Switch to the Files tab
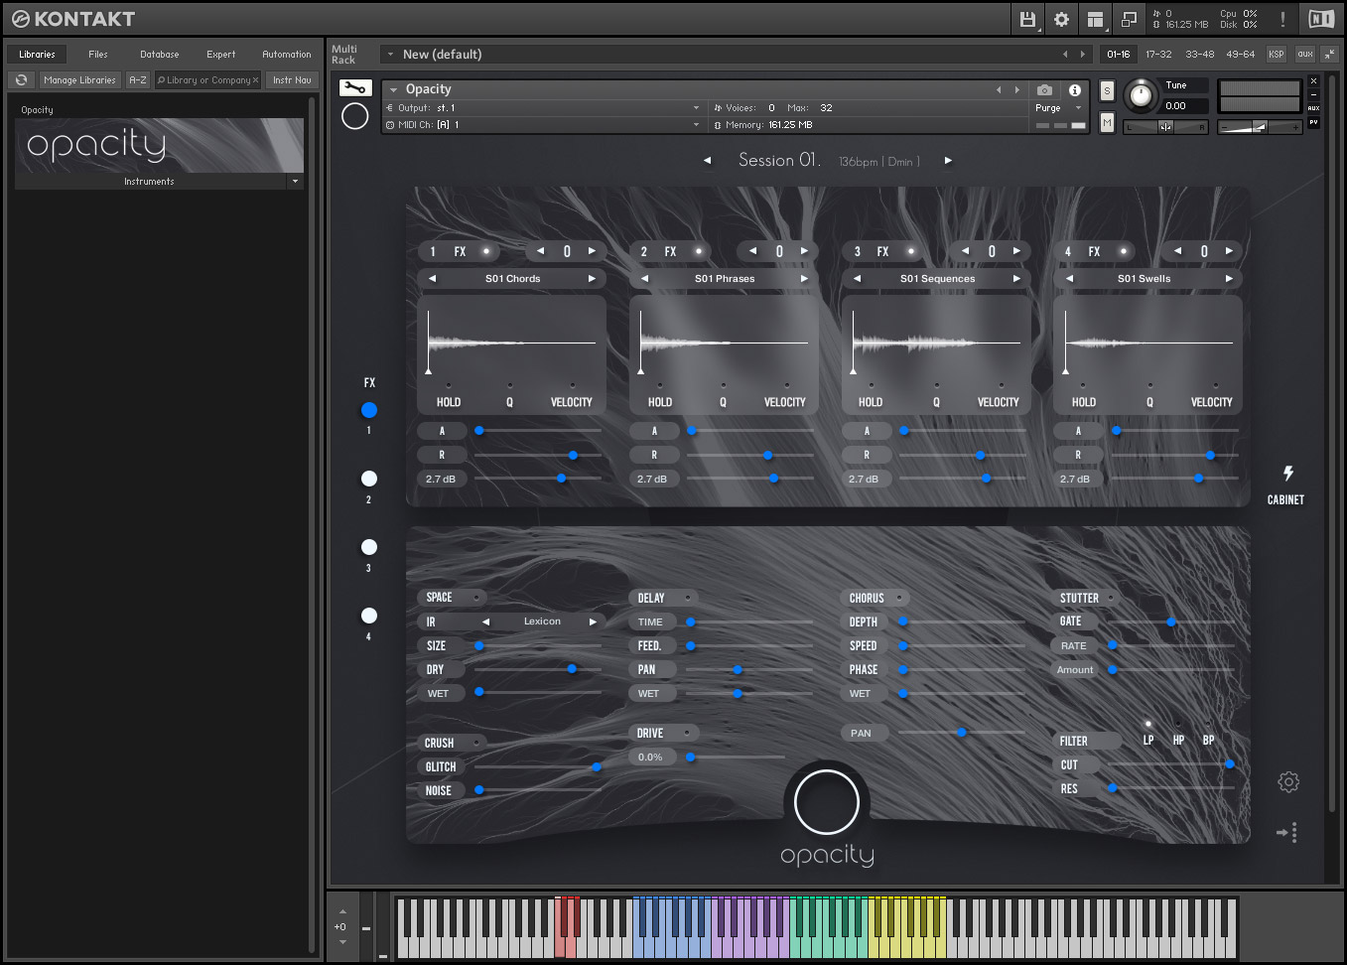 97,55
